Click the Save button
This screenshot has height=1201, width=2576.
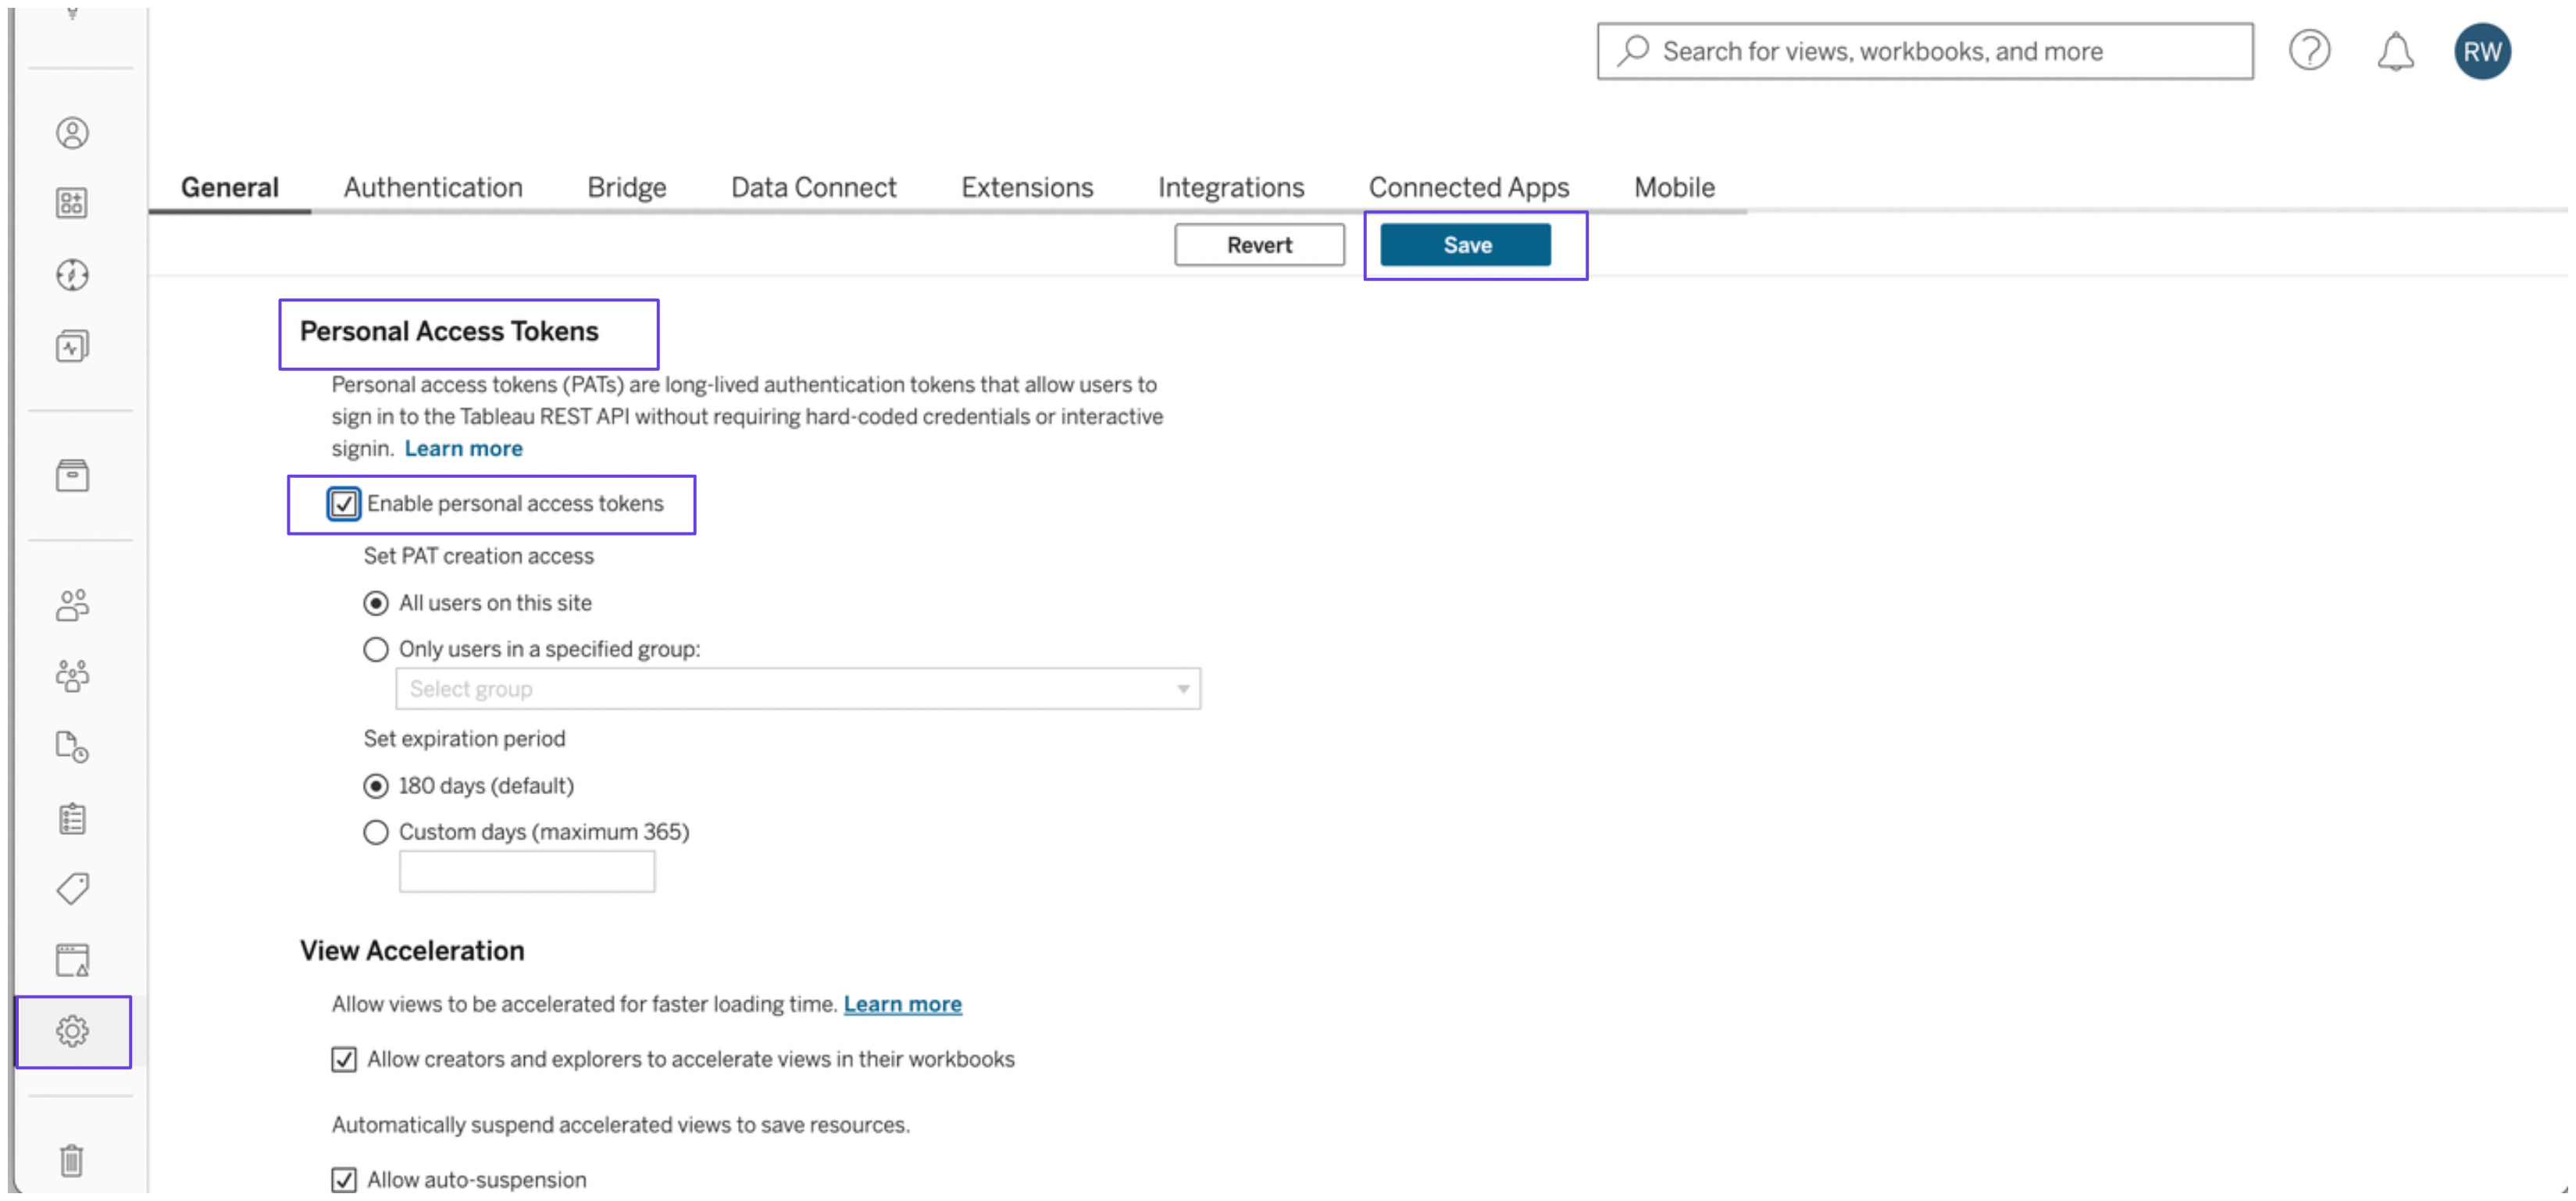tap(1465, 245)
